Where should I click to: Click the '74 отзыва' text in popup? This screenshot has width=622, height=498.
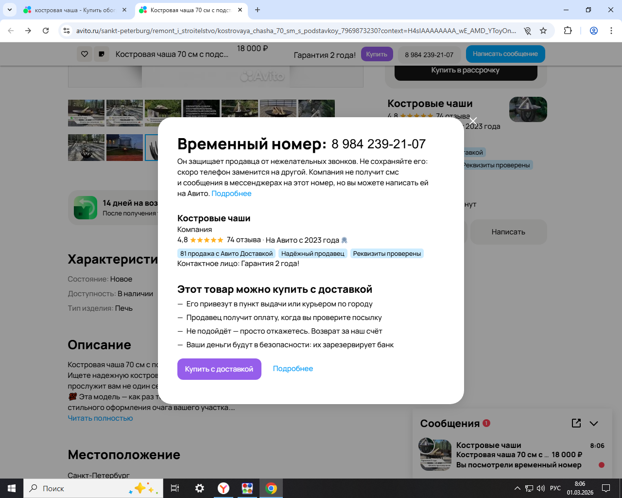[244, 240]
